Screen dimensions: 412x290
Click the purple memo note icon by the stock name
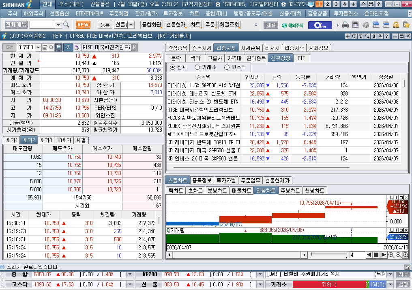[x=77, y=48]
